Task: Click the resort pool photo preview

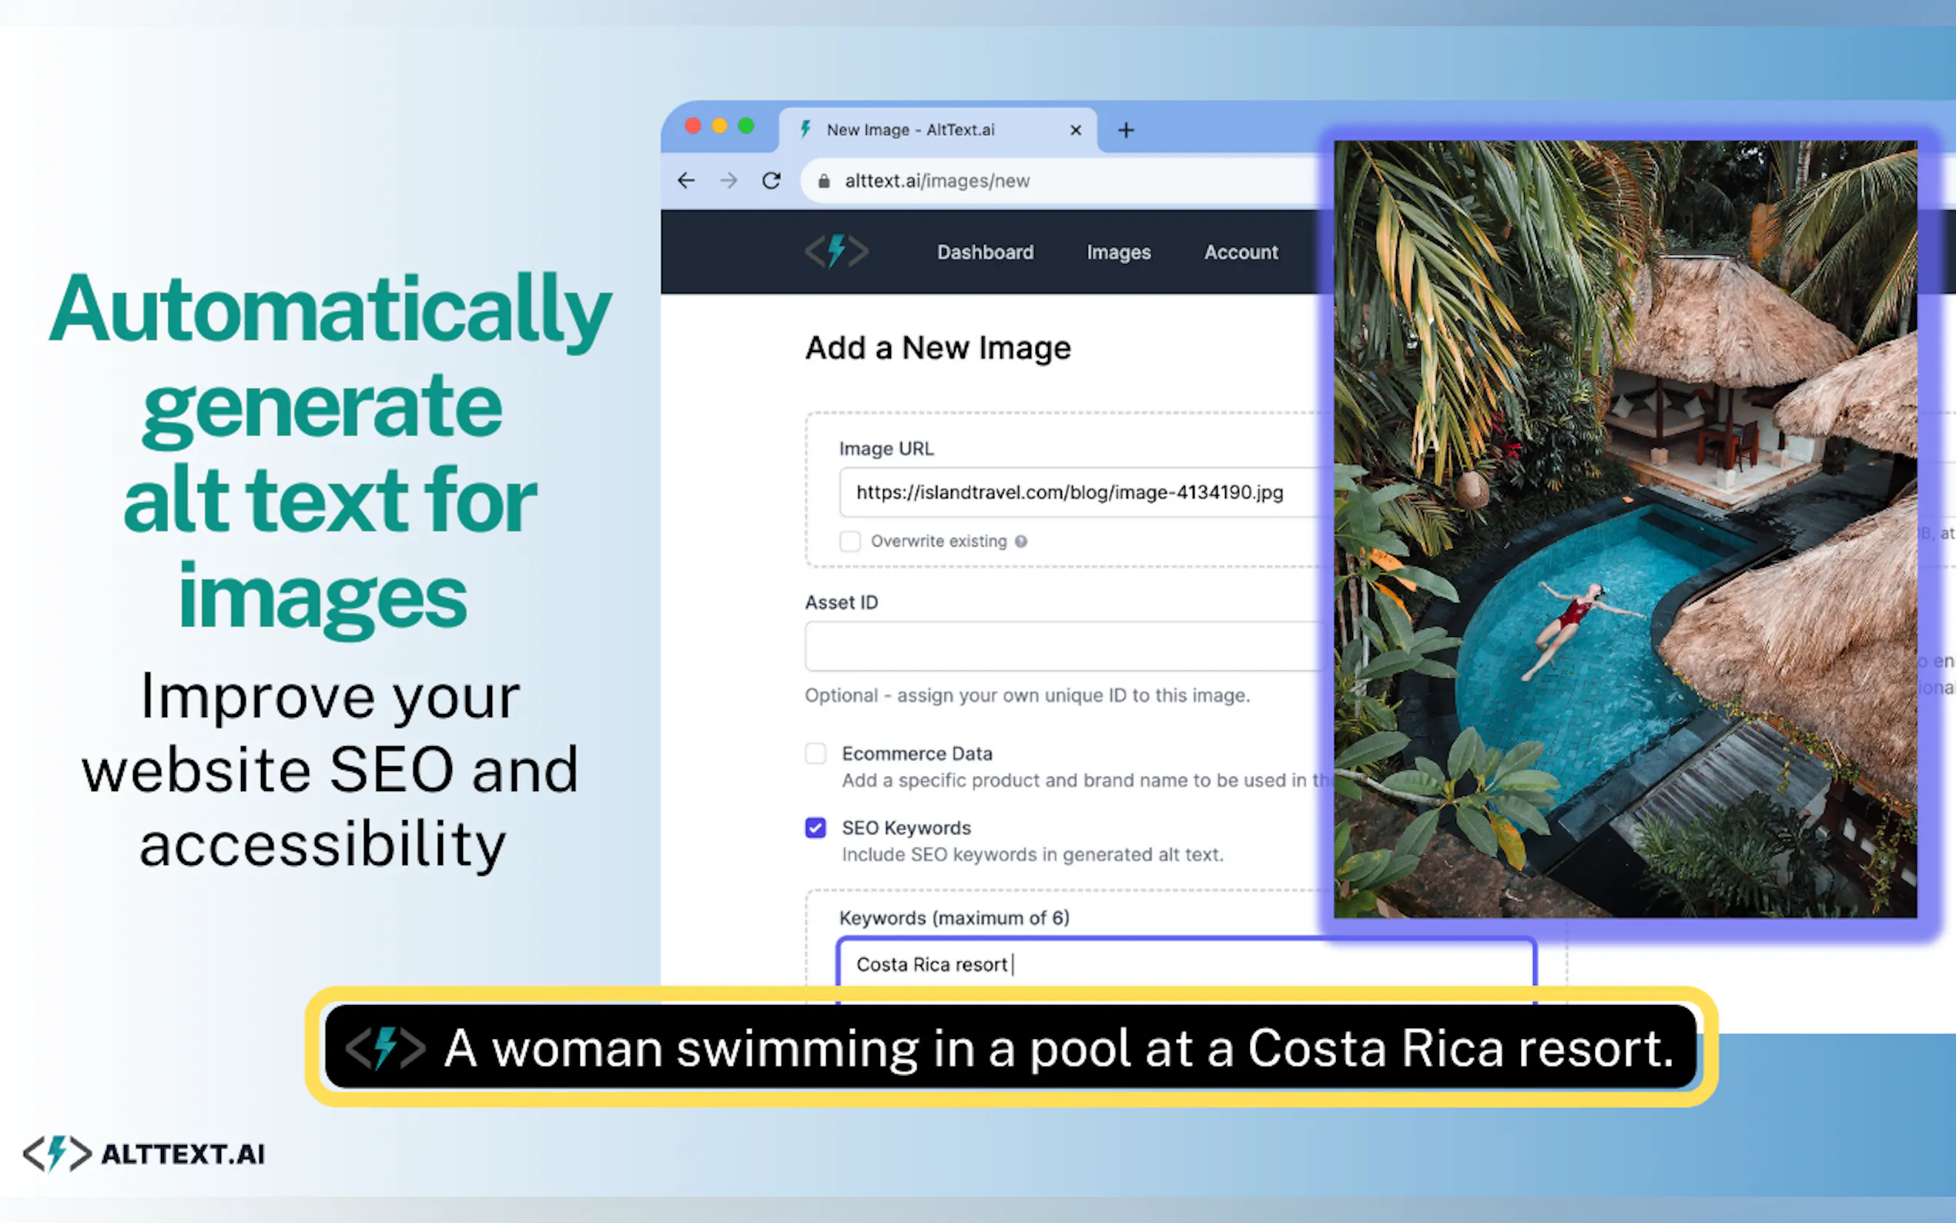Action: 1626,529
